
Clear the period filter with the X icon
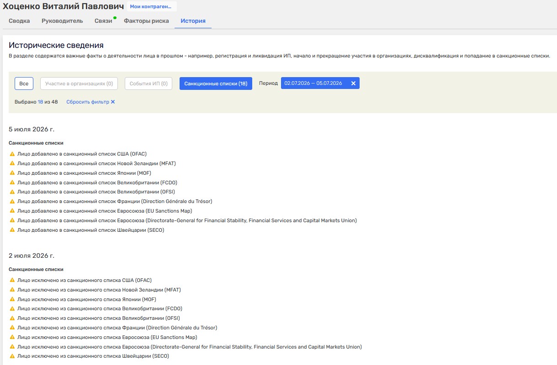tap(353, 83)
